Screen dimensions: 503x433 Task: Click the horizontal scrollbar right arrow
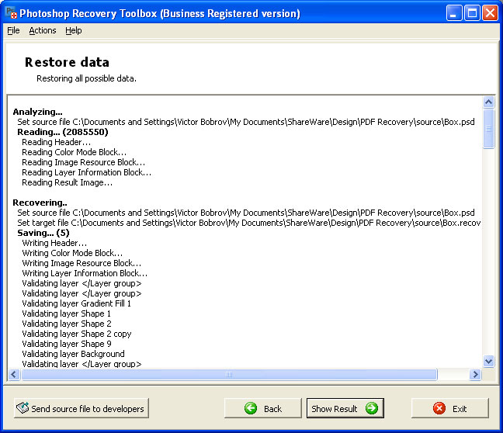pyautogui.click(x=475, y=374)
